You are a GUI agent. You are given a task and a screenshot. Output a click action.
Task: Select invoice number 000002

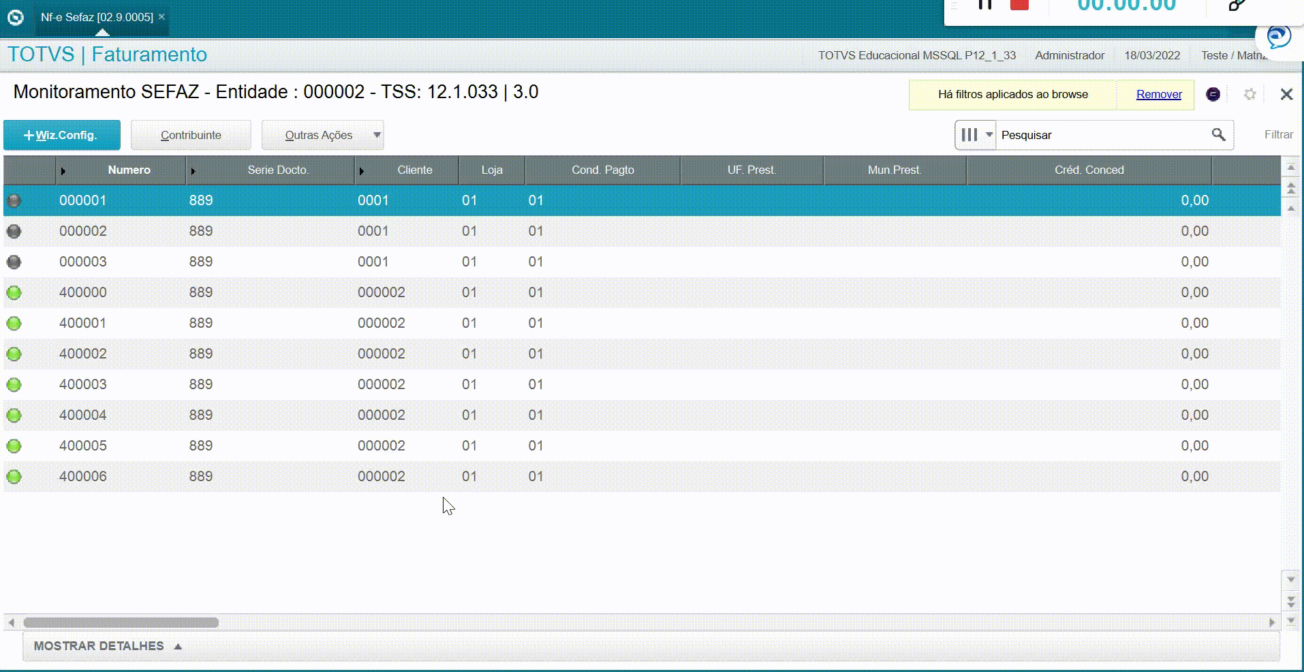83,231
